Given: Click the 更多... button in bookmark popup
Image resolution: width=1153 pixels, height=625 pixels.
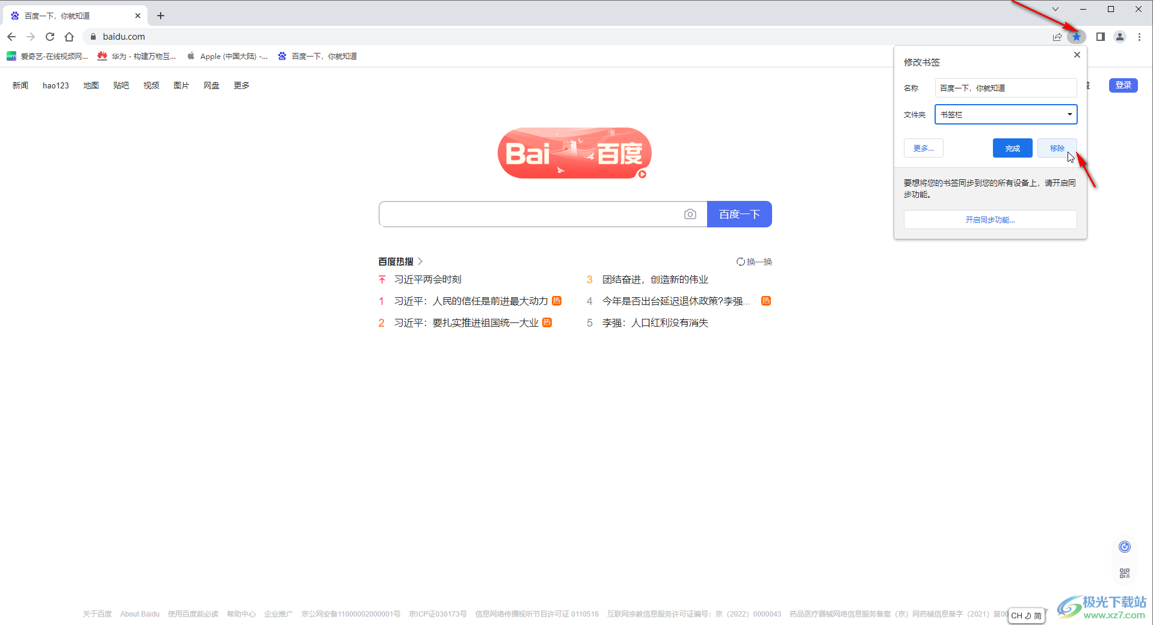Looking at the screenshot, I should [924, 148].
